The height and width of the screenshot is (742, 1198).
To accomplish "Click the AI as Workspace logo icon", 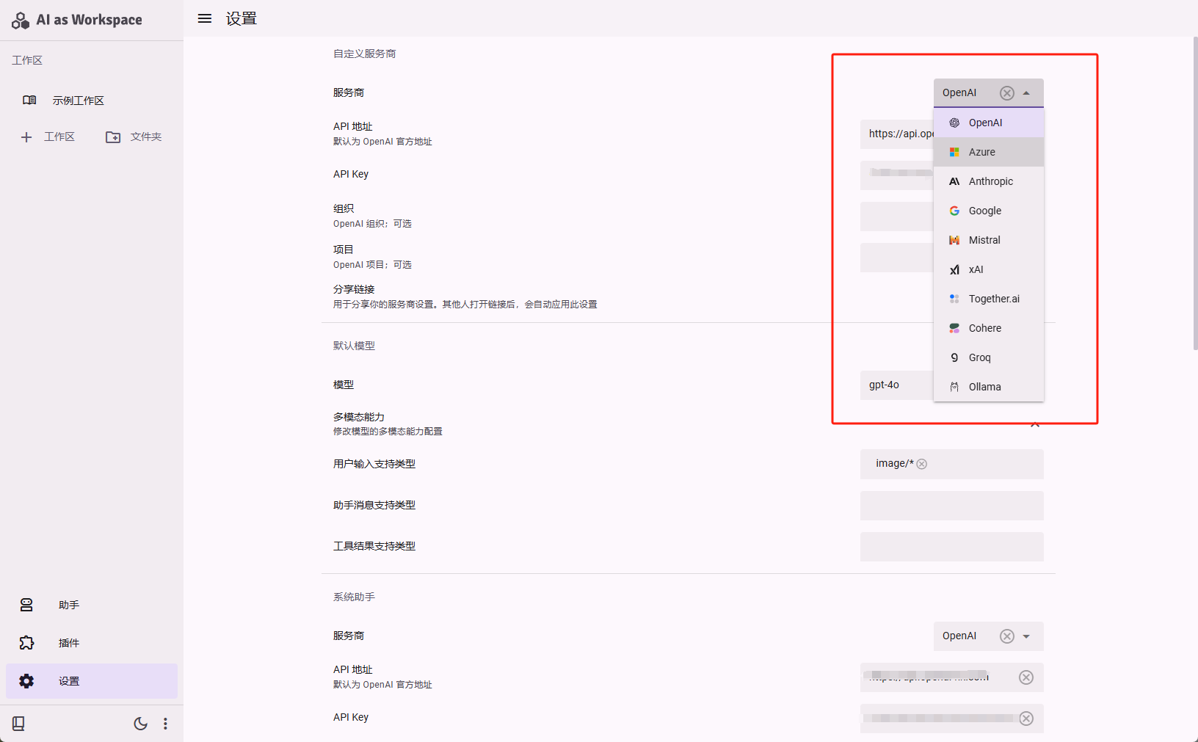I will (21, 20).
